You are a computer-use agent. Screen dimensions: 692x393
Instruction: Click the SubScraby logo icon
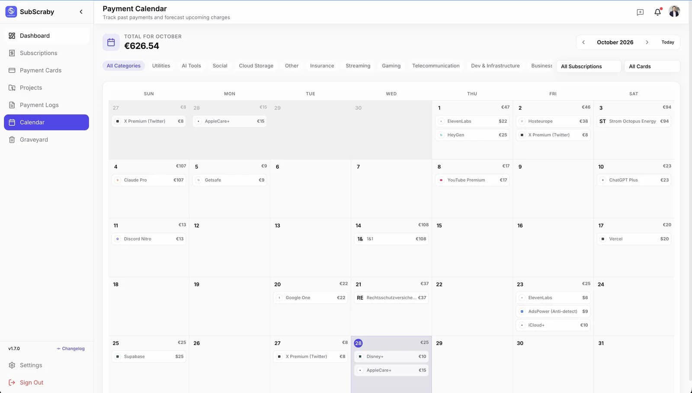(11, 12)
